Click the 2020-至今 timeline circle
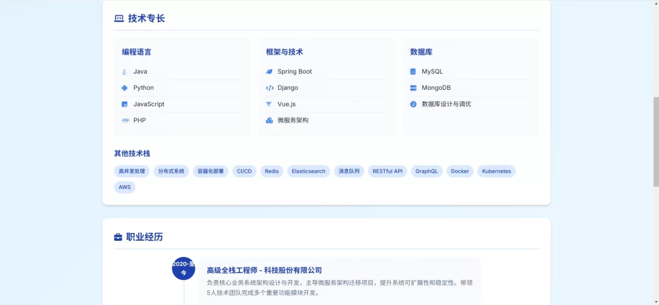The height and width of the screenshot is (305, 659). [x=183, y=268]
